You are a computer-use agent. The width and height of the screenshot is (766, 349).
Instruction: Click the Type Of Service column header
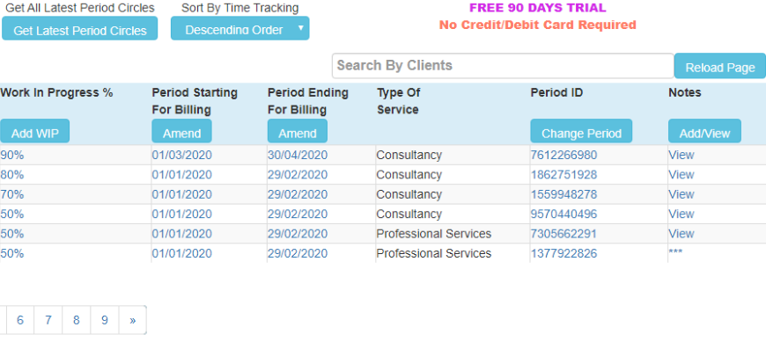coord(398,101)
